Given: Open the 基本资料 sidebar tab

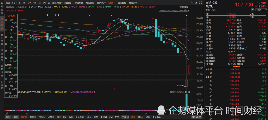Looking at the screenshot, I should [2, 39].
